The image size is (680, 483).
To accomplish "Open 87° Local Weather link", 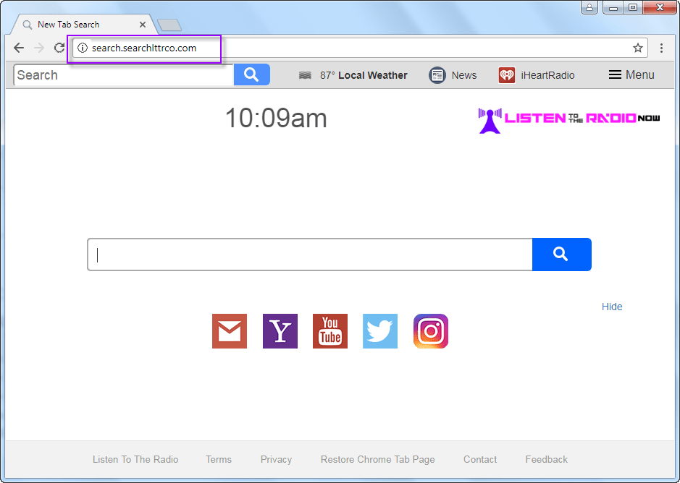I will tap(364, 75).
